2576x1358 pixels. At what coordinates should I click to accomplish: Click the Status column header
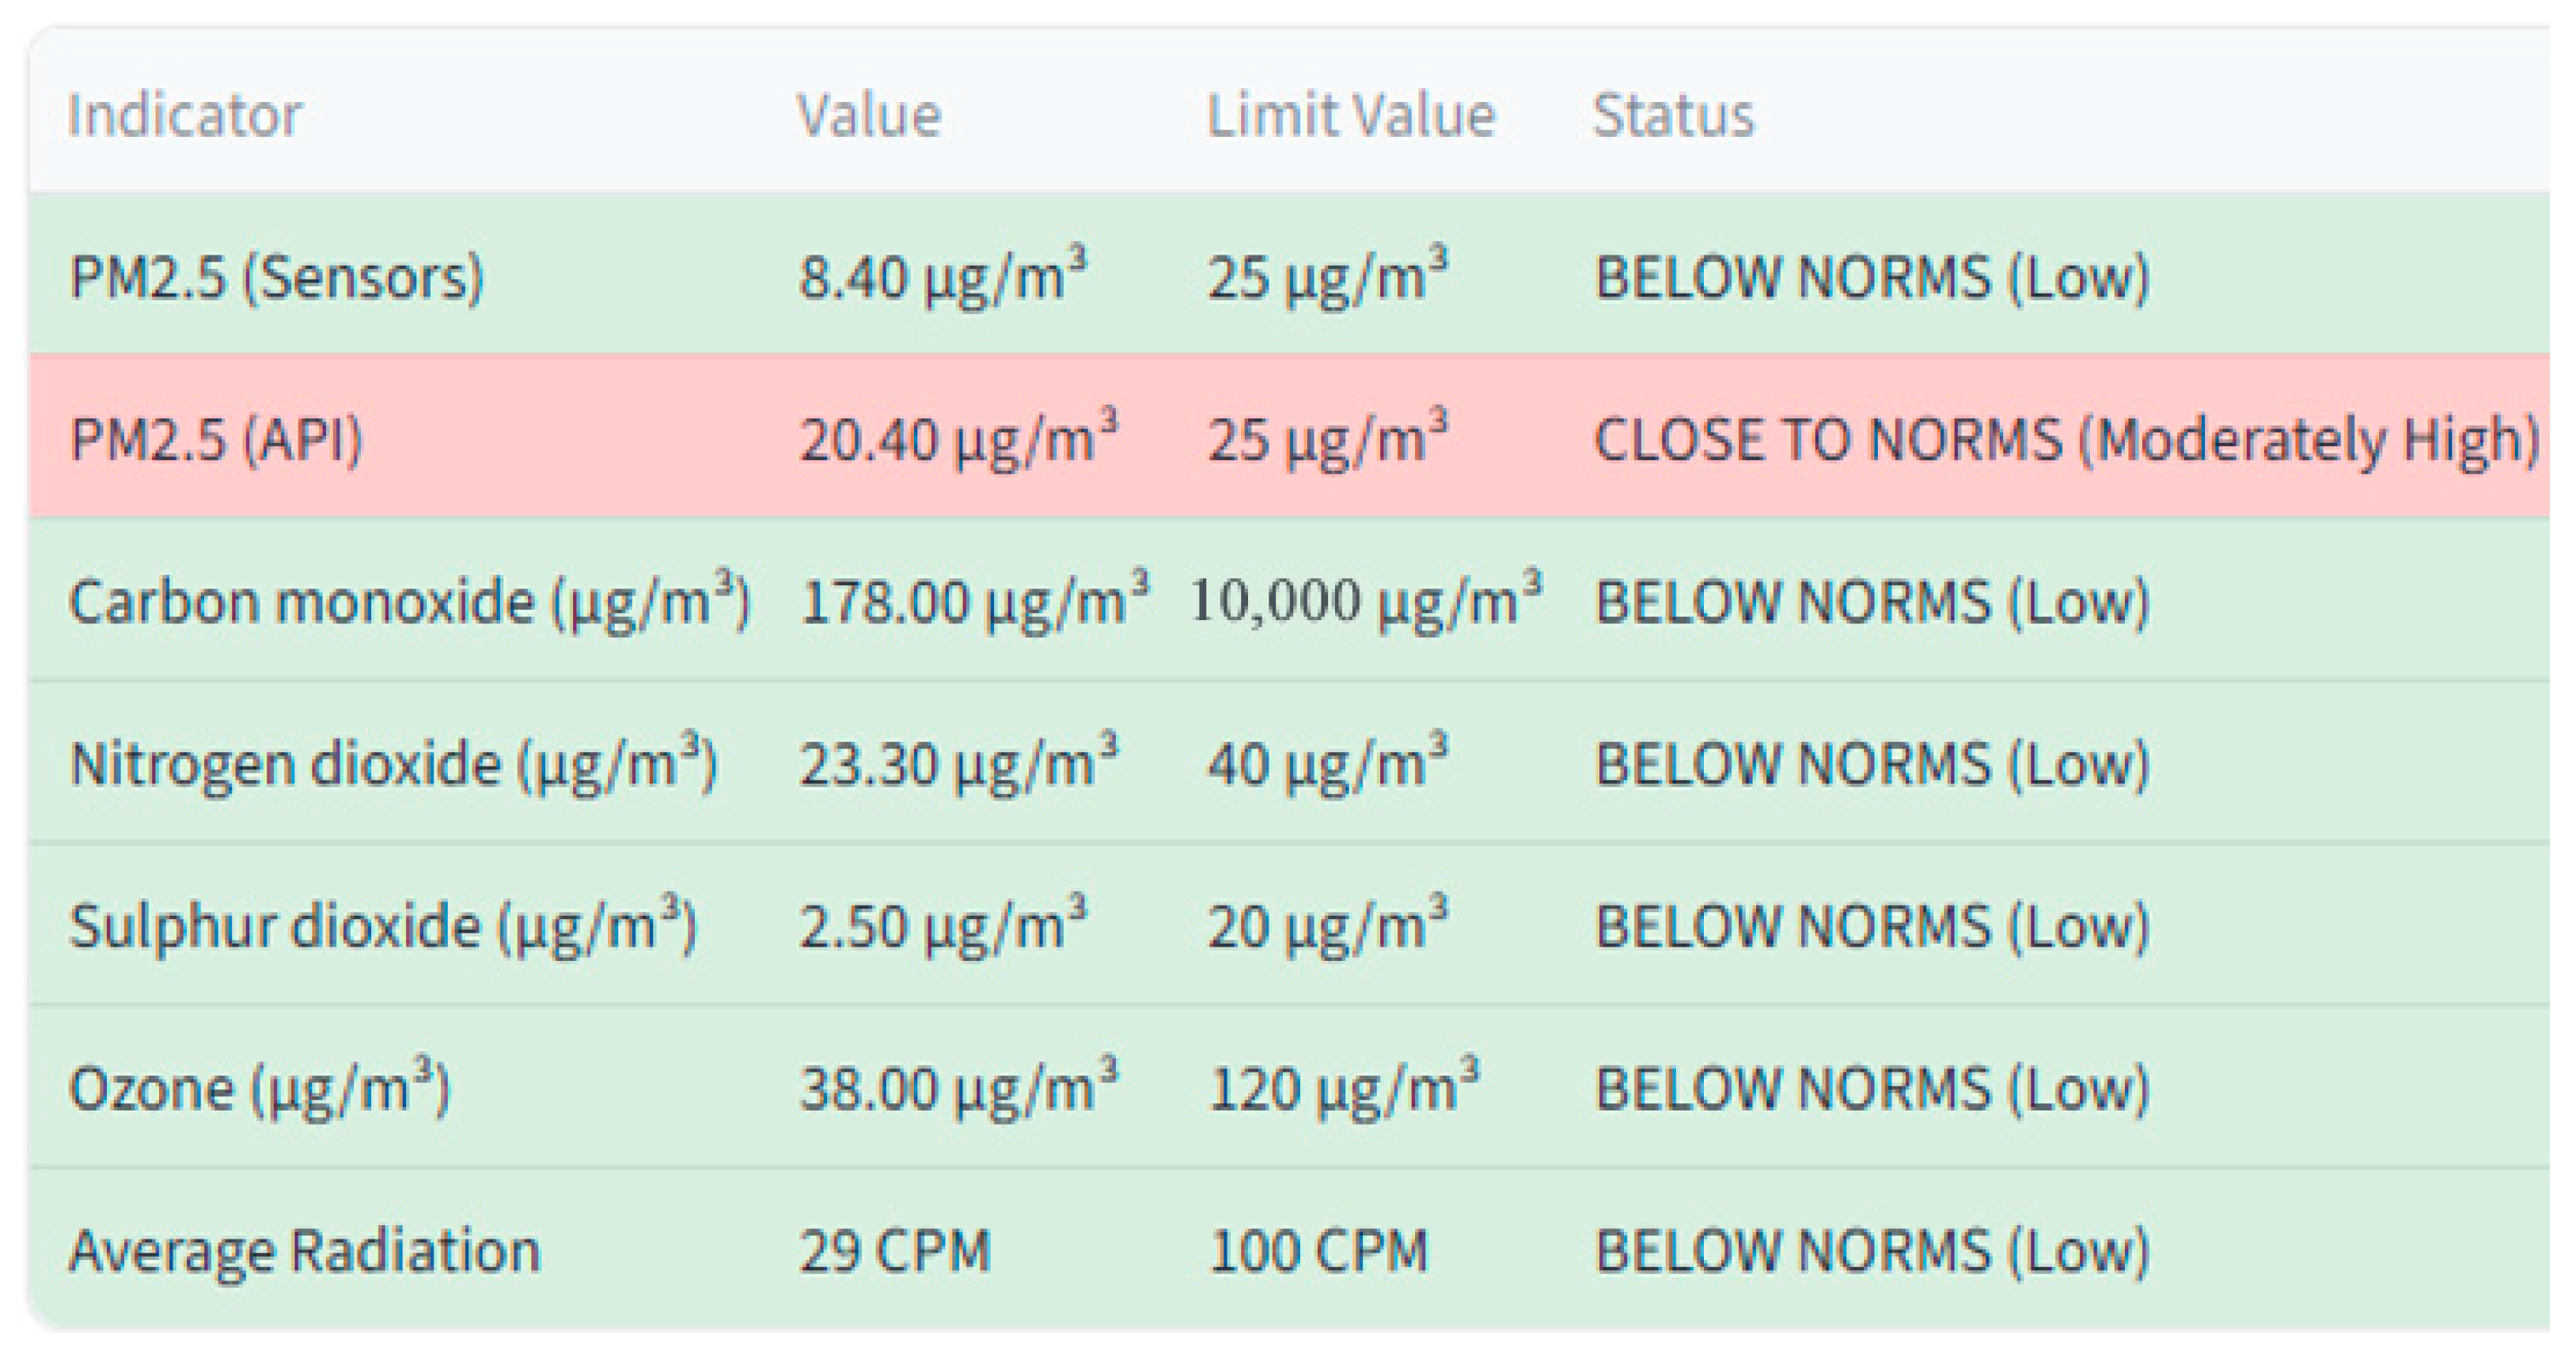click(1673, 115)
